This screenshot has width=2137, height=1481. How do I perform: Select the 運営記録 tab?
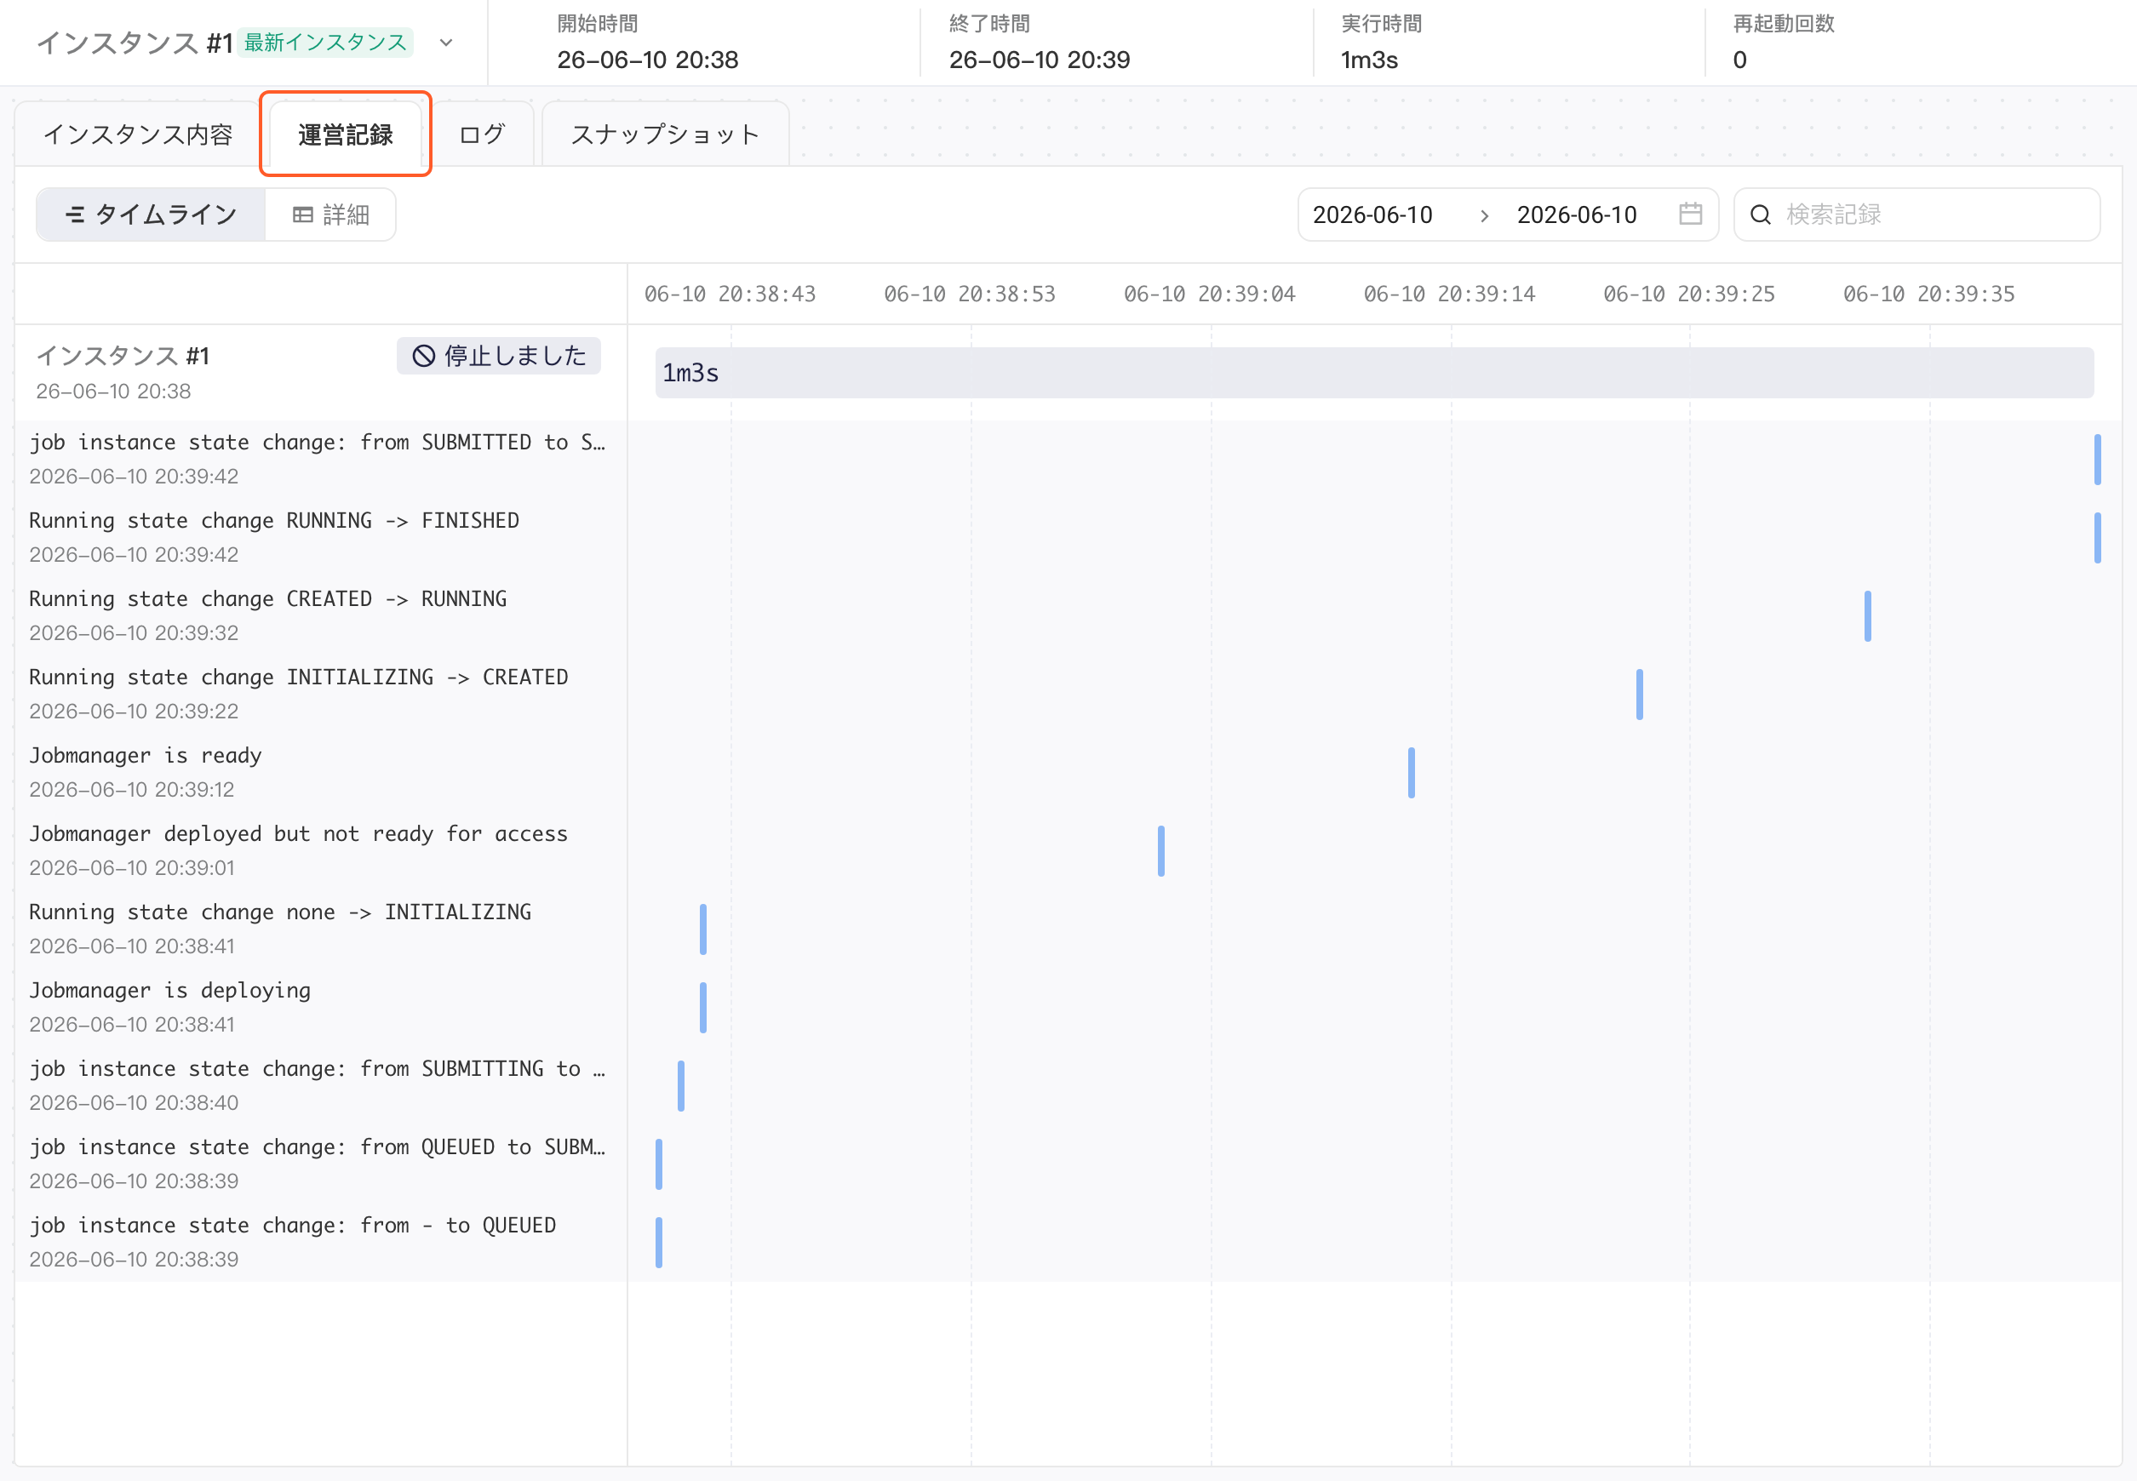point(346,134)
